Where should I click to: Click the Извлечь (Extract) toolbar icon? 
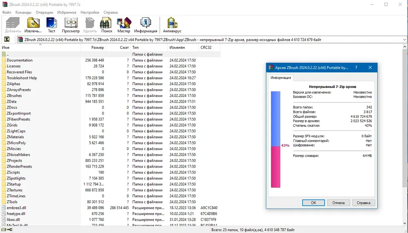pos(33,25)
